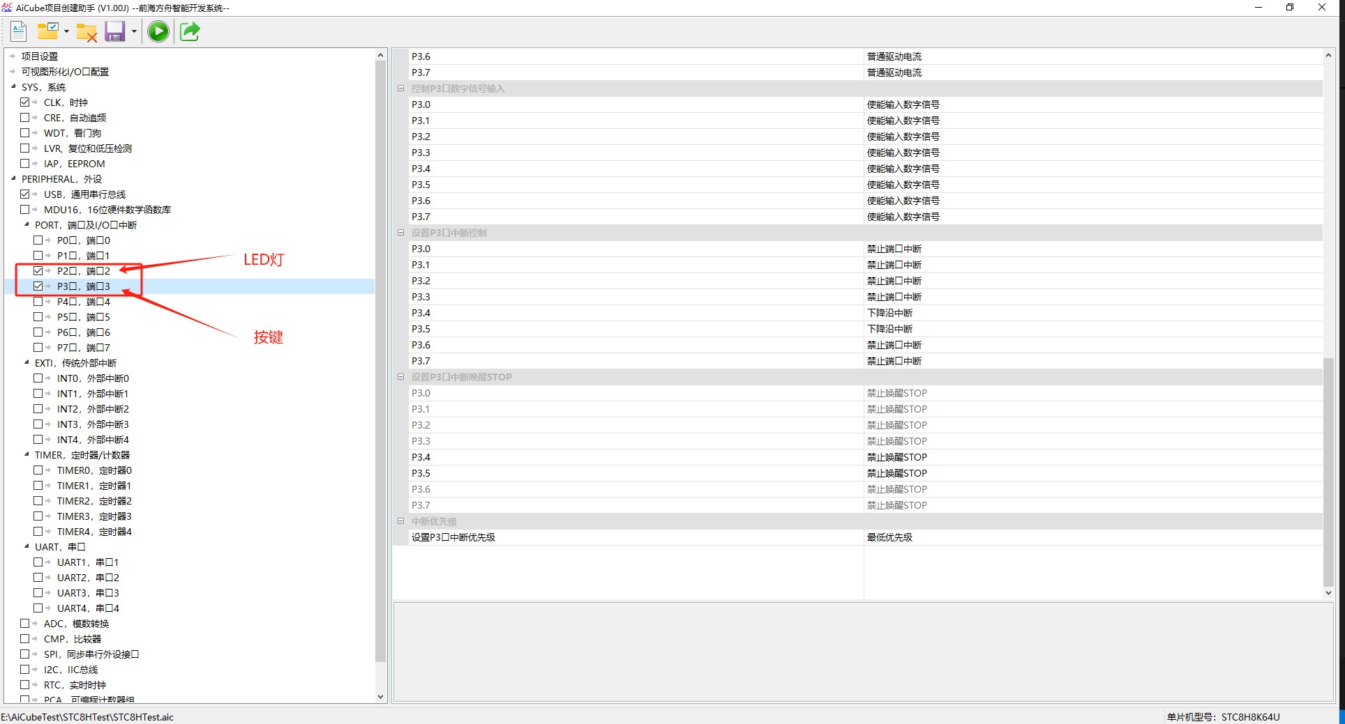Click the green play generate icon

[158, 31]
